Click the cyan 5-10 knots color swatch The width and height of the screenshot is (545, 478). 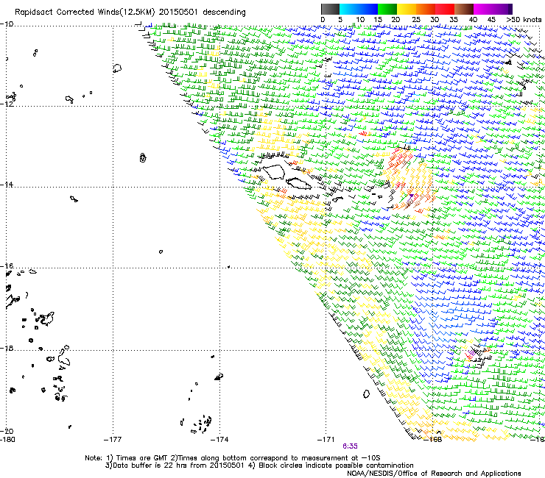click(x=349, y=9)
